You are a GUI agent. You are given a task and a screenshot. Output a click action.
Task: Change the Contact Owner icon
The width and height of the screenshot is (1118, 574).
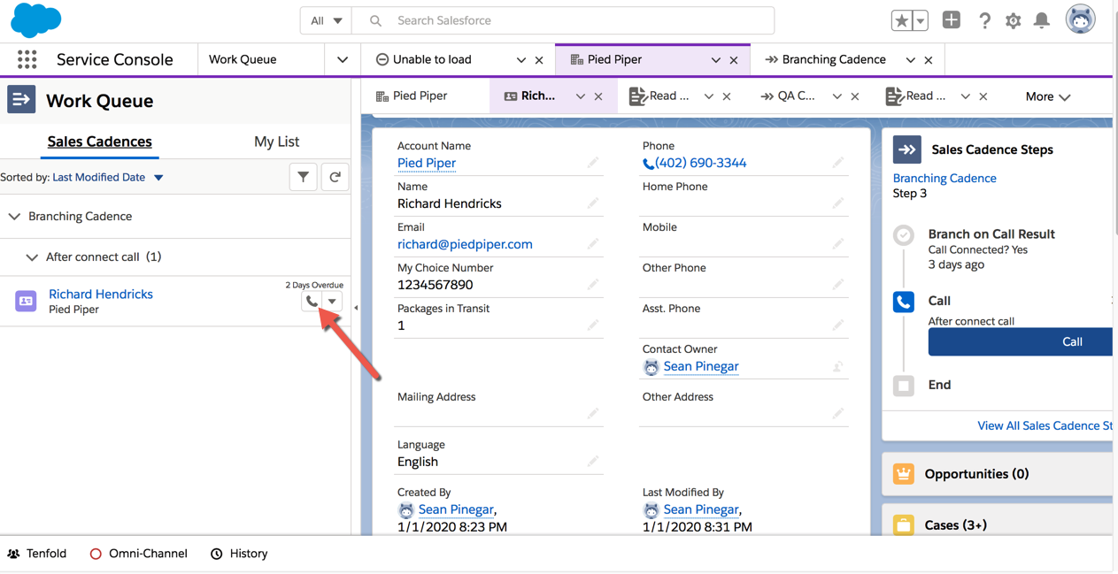tap(837, 366)
